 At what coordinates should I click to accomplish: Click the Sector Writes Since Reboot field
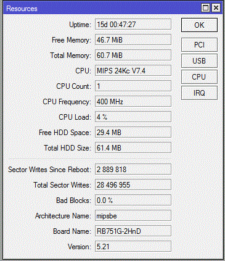point(133,169)
